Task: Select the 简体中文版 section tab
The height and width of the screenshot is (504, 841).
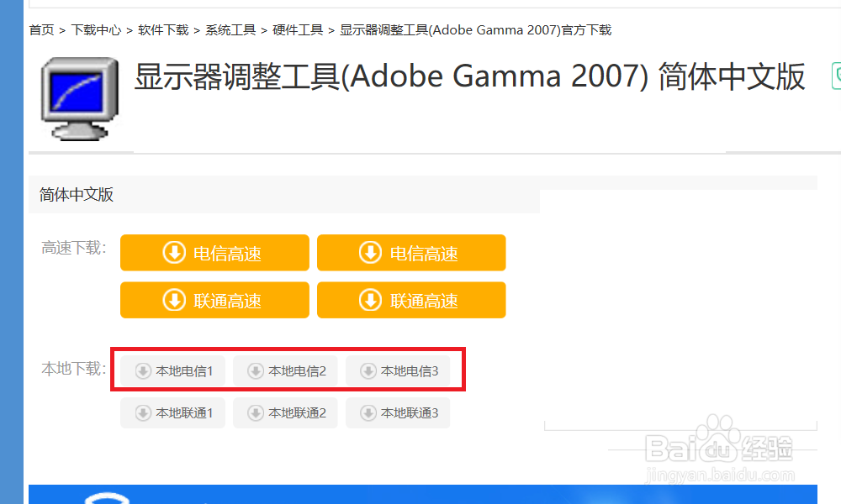Action: coord(77,194)
